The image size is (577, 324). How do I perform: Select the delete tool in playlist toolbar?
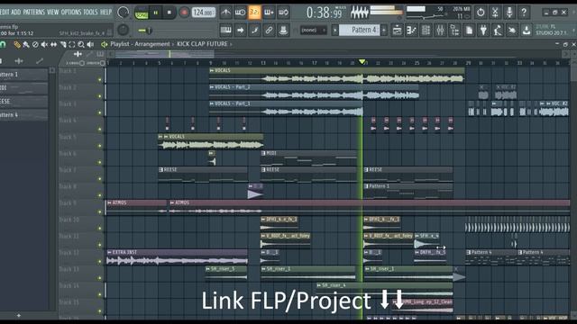point(35,44)
